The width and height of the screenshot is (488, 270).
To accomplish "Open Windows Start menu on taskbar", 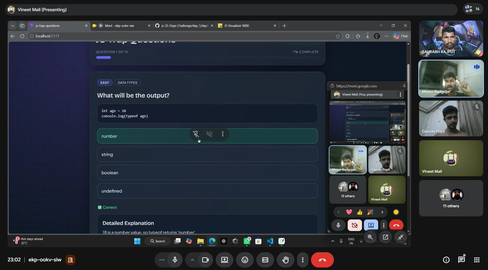I will click(x=137, y=241).
